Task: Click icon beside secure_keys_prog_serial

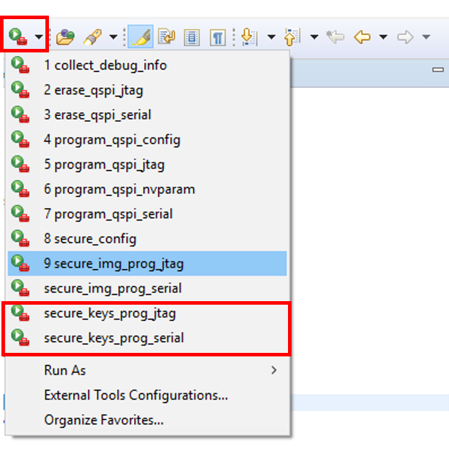Action: point(20,337)
